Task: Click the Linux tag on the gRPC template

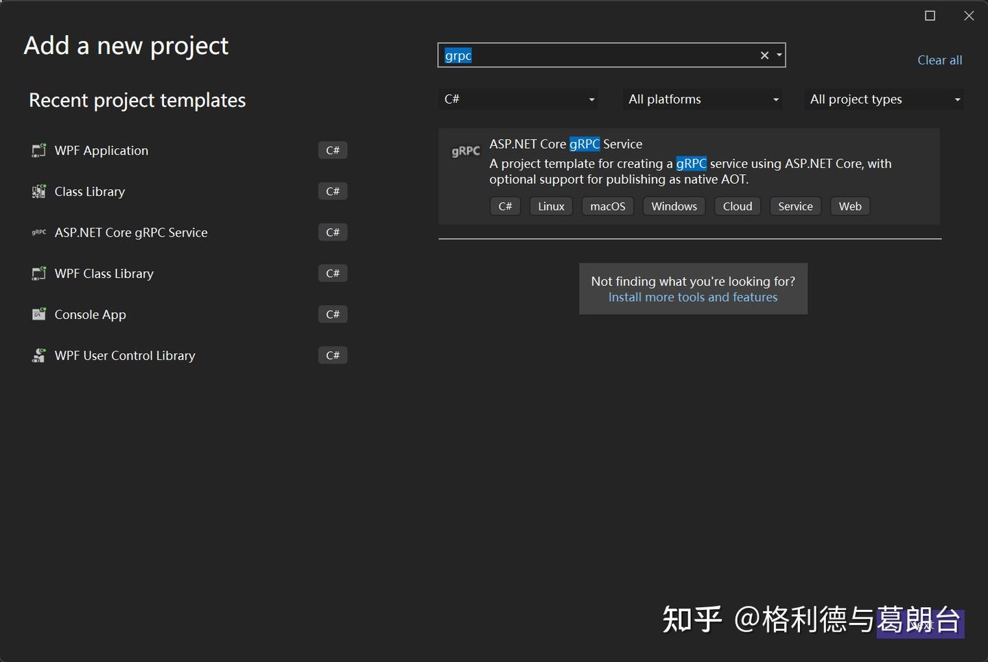Action: [551, 206]
